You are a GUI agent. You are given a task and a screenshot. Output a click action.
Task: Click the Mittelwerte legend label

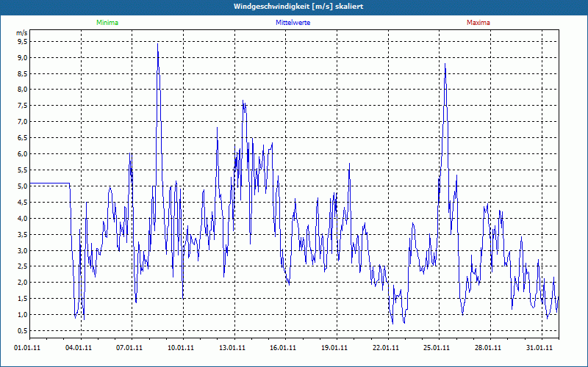(293, 23)
